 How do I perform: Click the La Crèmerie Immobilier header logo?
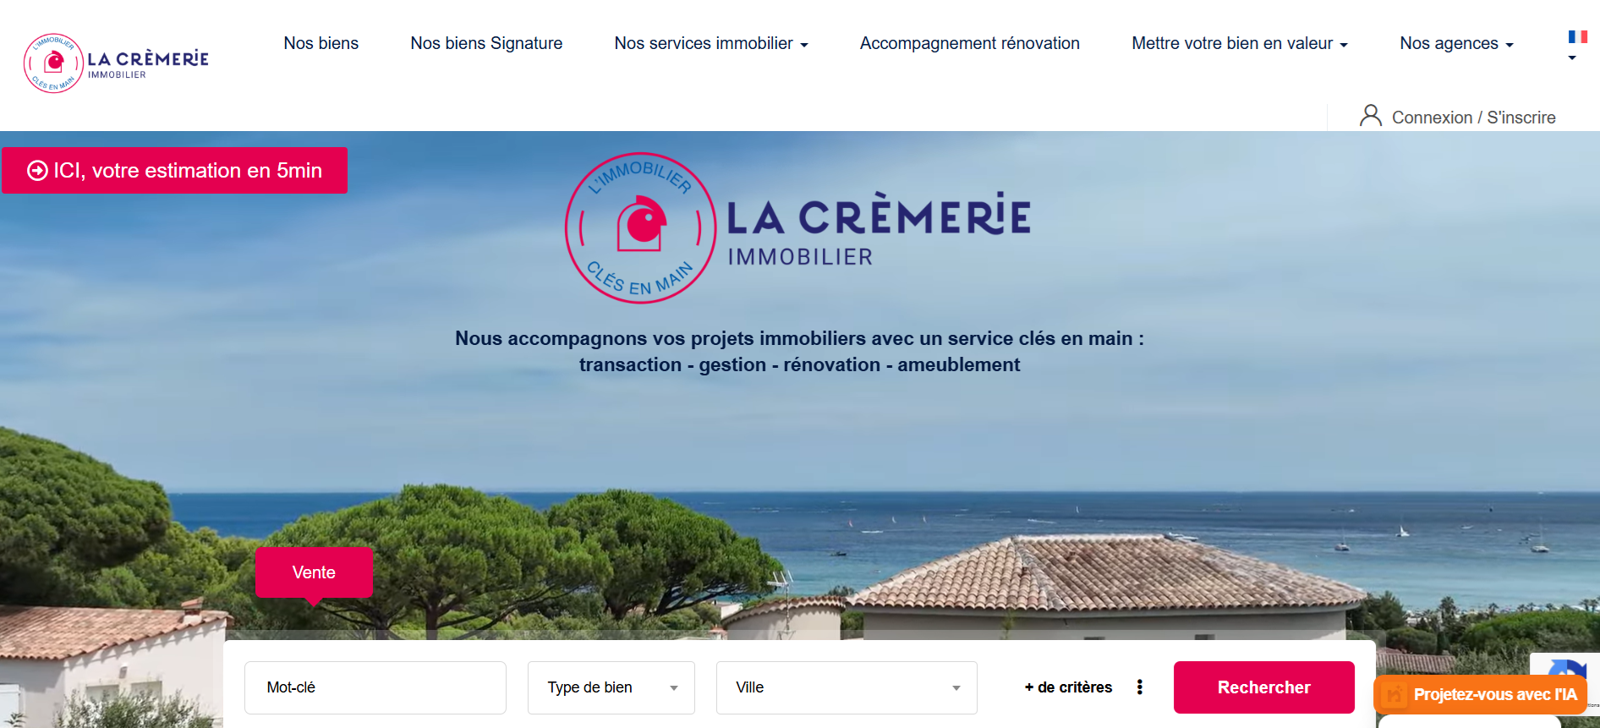116,63
